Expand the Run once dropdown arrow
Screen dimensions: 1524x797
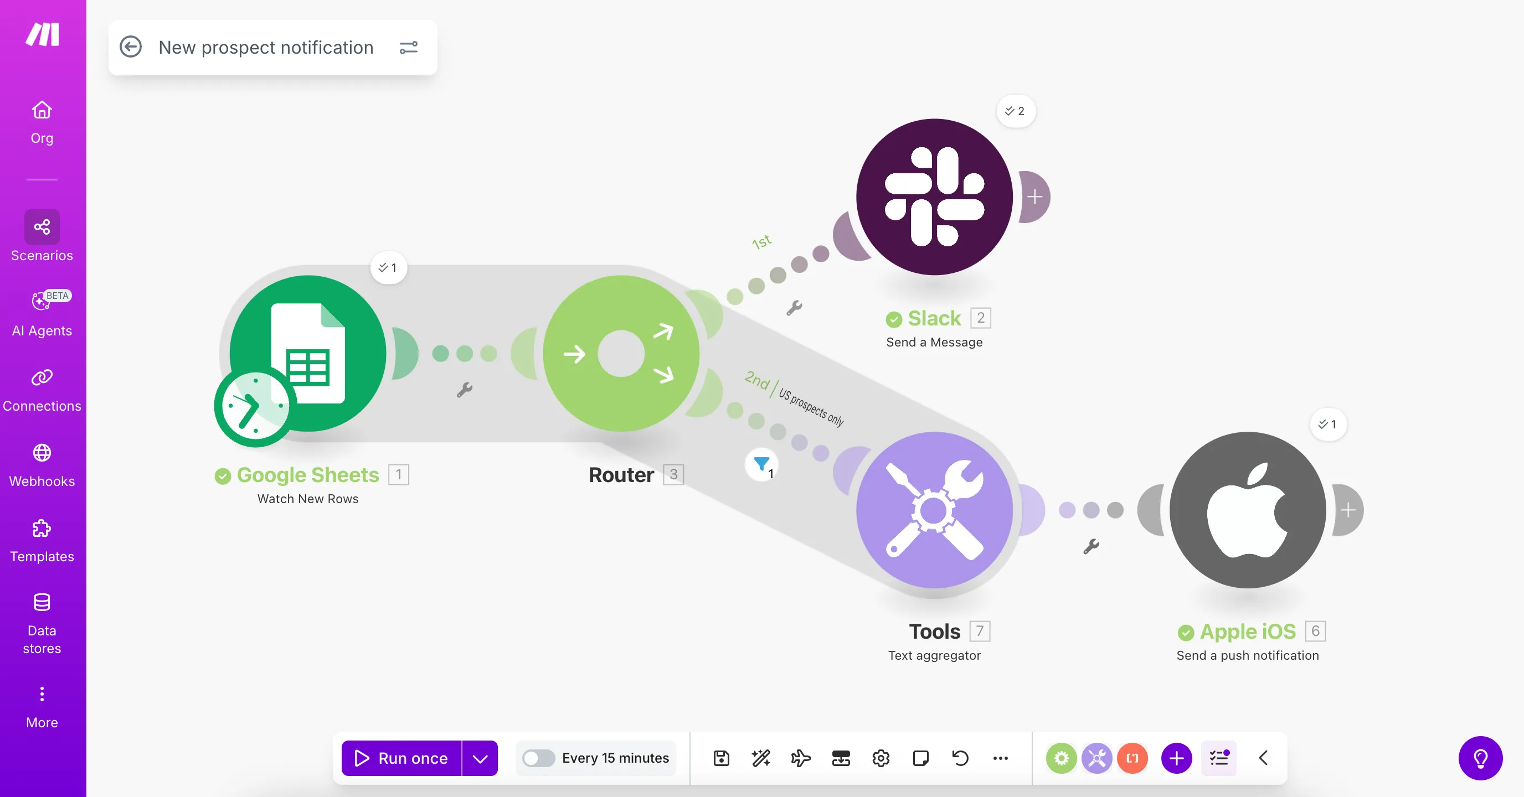(480, 758)
